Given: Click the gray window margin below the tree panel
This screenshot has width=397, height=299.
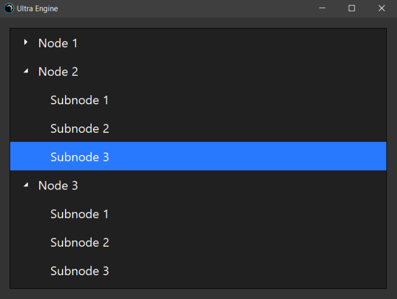Looking at the screenshot, I should pos(198,294).
